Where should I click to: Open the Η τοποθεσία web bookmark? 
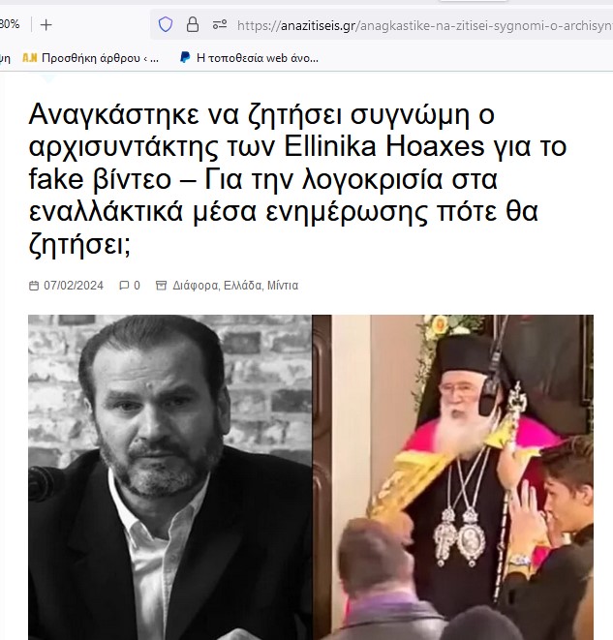click(x=258, y=58)
